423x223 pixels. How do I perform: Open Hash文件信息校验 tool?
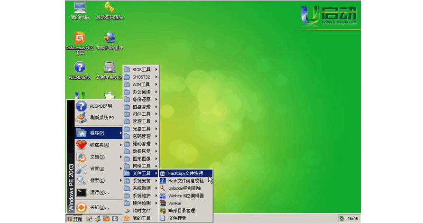(185, 181)
